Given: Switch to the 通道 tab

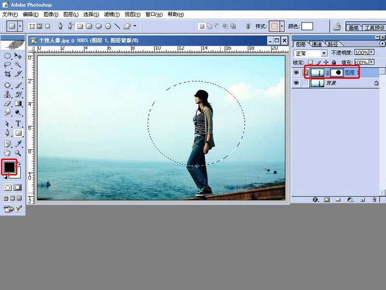Looking at the screenshot, I should [317, 44].
